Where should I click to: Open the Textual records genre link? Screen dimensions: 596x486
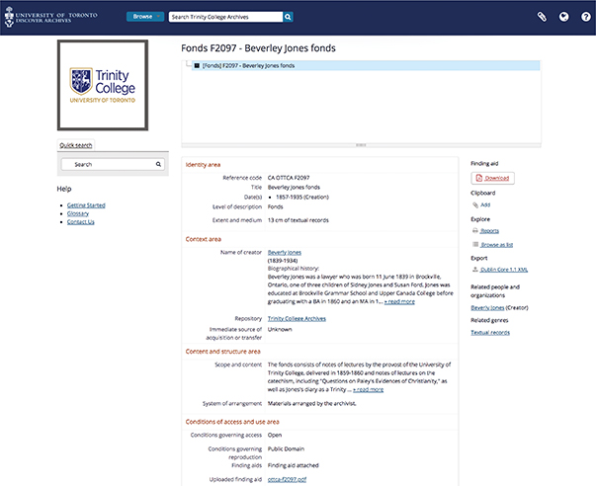point(490,333)
